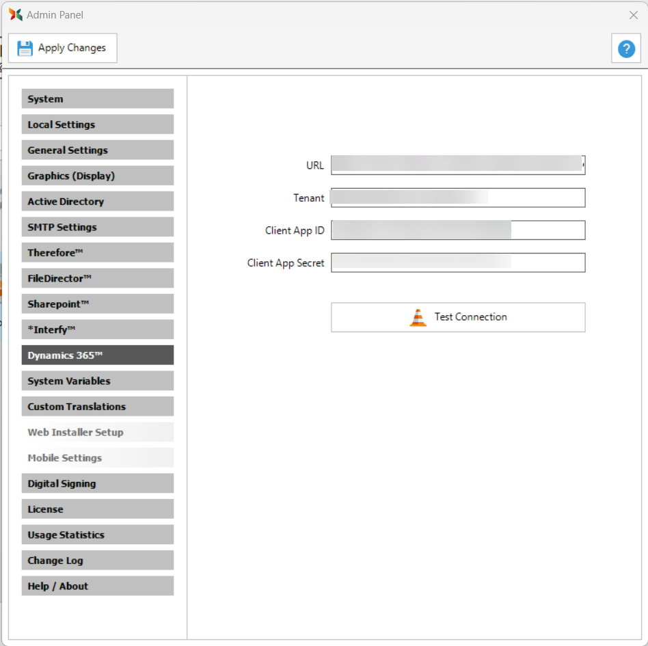The height and width of the screenshot is (646, 648).
Task: Click the Client App Secret field
Action: (457, 263)
